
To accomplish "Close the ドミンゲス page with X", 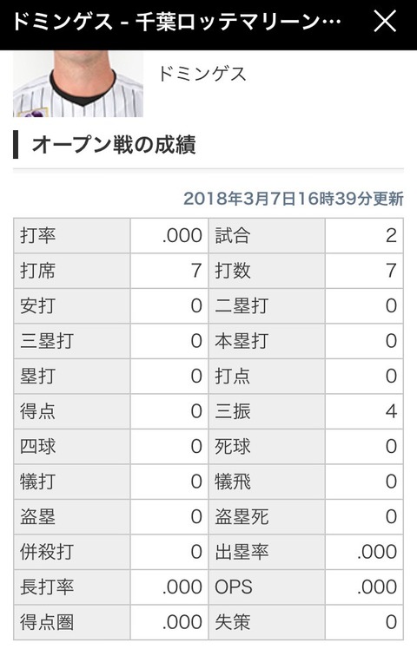I will click(385, 22).
